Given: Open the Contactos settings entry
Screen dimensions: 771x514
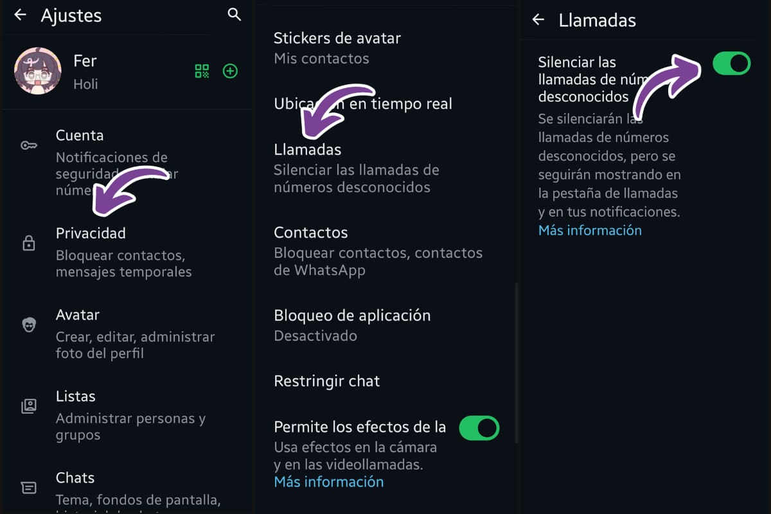Looking at the screenshot, I should point(311,232).
